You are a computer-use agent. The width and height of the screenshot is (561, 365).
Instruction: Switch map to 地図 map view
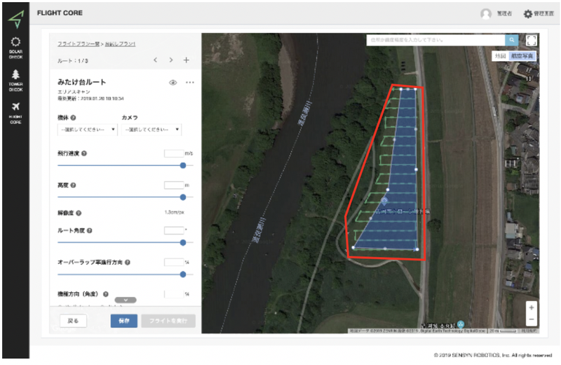pyautogui.click(x=500, y=55)
